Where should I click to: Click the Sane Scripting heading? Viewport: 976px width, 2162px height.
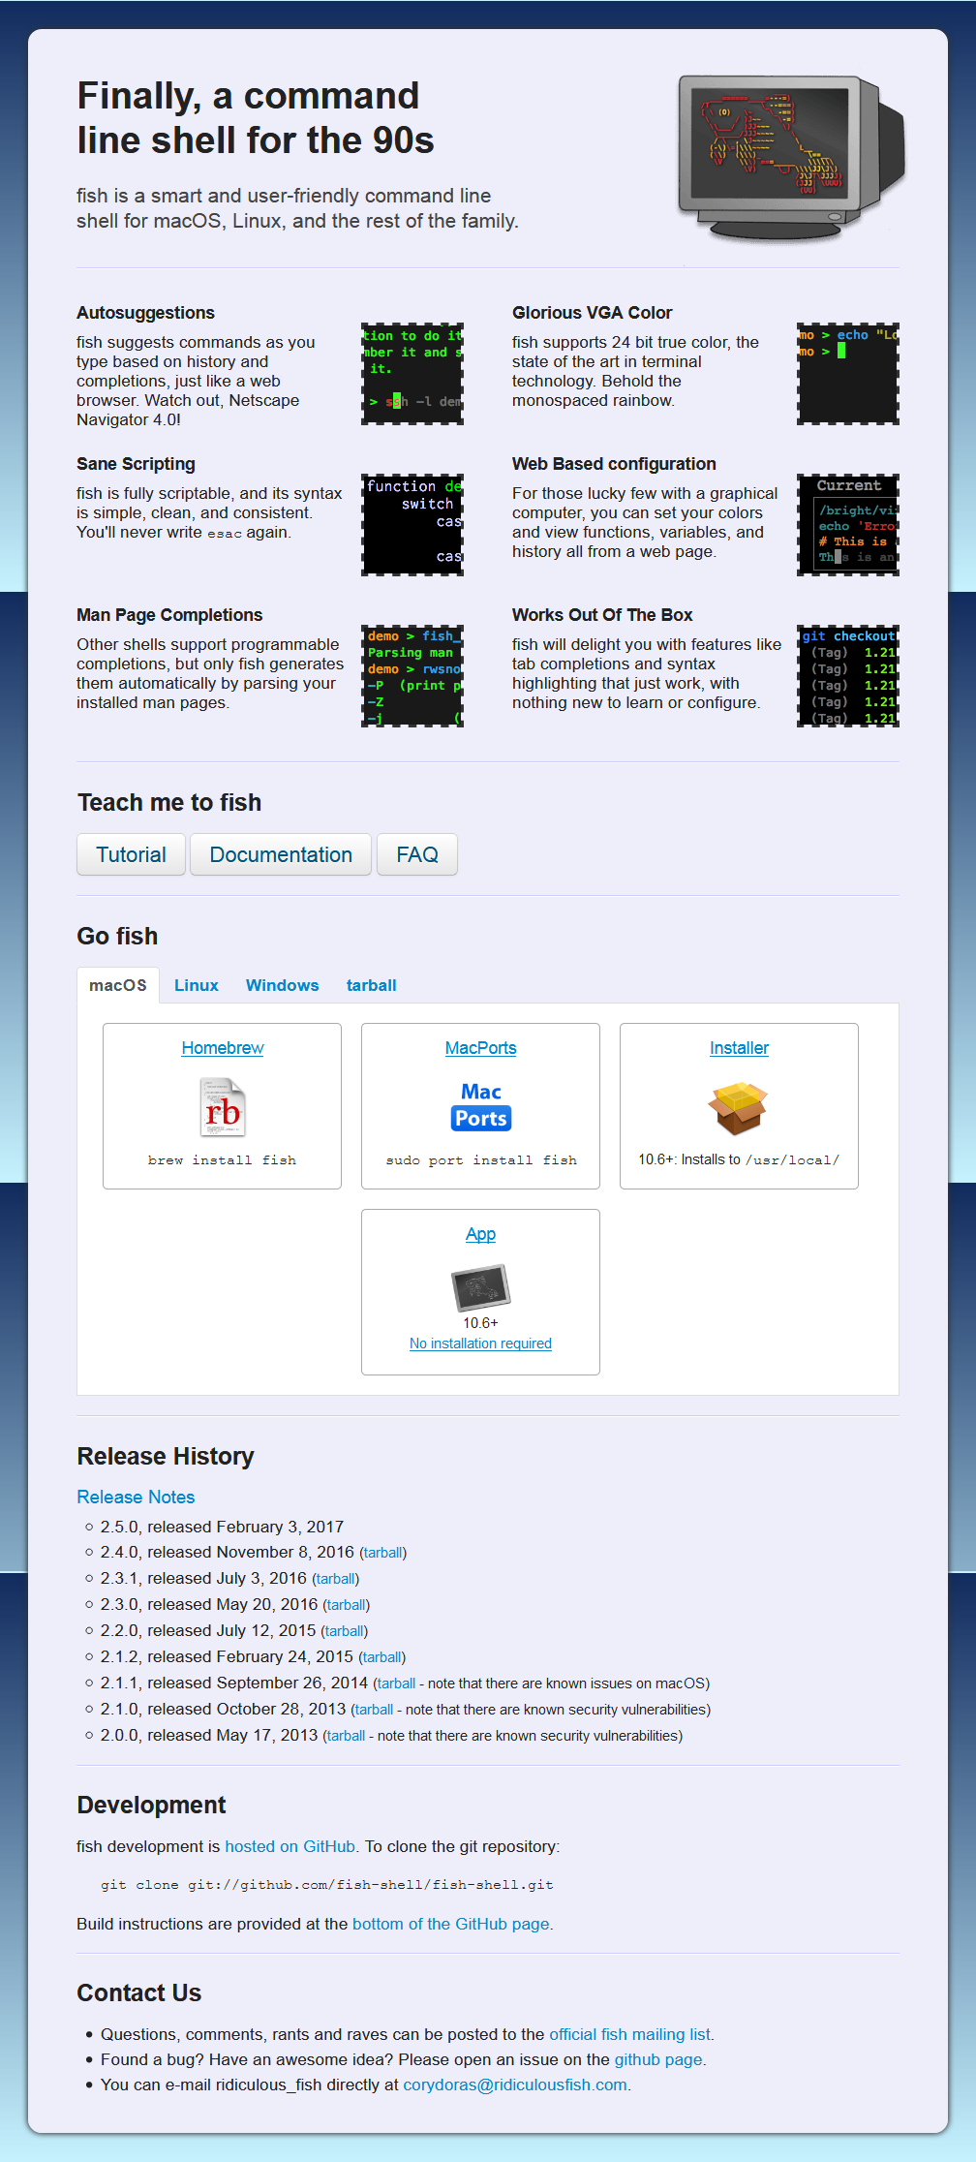click(136, 464)
